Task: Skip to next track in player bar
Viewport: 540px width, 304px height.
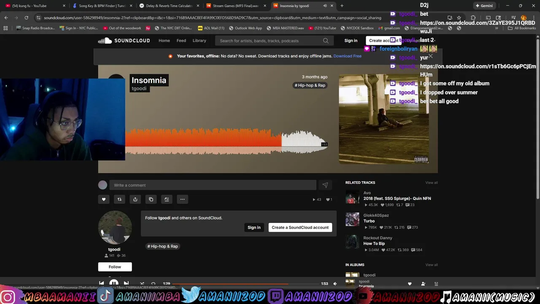Action: coord(126,283)
